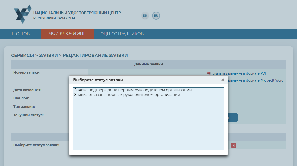Image resolution: width=297 pixels, height=166 pixels.
Task: Click 'Республики Казахстан' subtitle in header
Action: point(55,18)
